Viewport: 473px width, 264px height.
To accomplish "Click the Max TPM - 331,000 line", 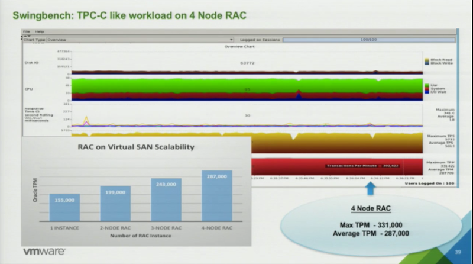I will (x=371, y=225).
